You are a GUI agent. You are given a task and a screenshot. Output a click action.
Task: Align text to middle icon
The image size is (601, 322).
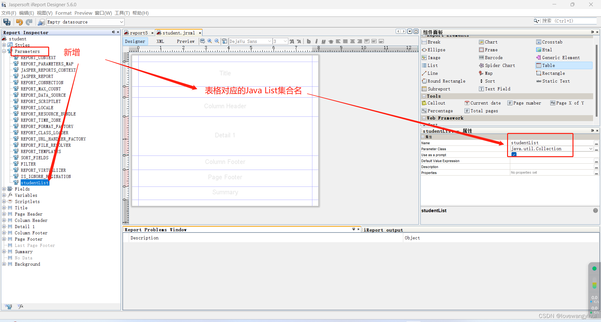coord(374,41)
